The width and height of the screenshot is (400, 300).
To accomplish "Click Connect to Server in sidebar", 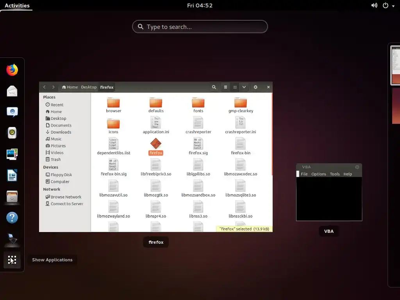I will click(x=65, y=204).
